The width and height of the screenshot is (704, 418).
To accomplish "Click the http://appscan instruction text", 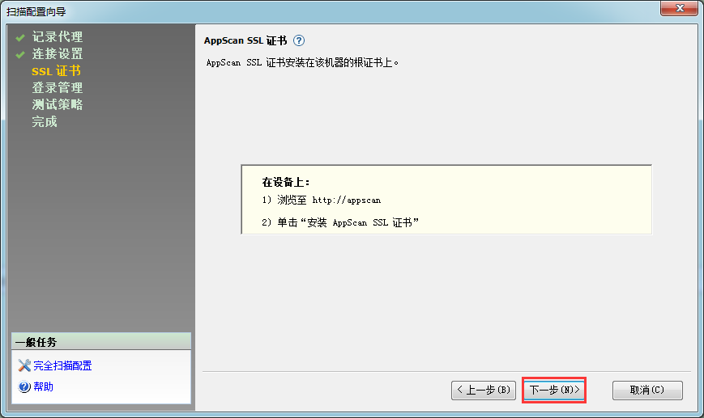I will click(x=322, y=201).
